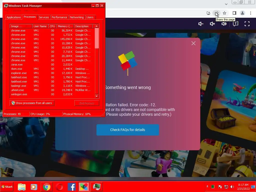Sort by the Description column header
The height and width of the screenshot is (192, 256).
coord(83,26)
